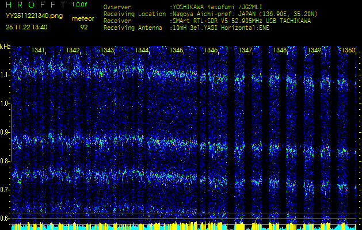Image resolution: width=362 pixels, height=230 pixels.
Task: Click the 1.1 kHz axis label
Action: point(6,75)
